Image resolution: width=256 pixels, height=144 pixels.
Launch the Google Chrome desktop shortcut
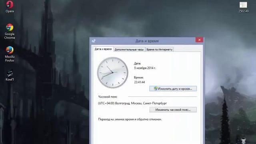pos(10,31)
